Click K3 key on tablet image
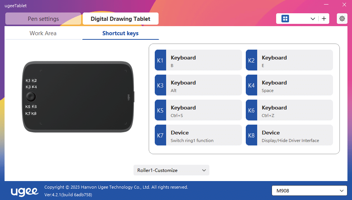Image resolution: width=352 pixels, height=200 pixels. tap(28, 87)
